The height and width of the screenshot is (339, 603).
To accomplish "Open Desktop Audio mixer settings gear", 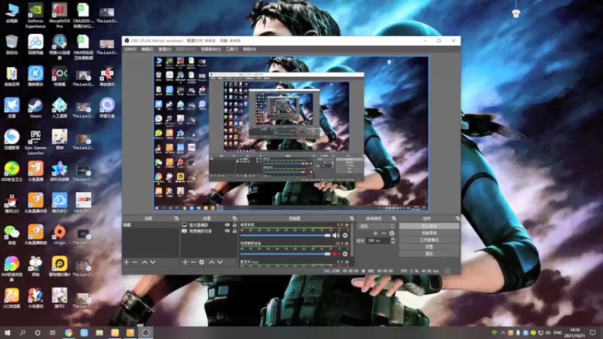I will (x=345, y=235).
